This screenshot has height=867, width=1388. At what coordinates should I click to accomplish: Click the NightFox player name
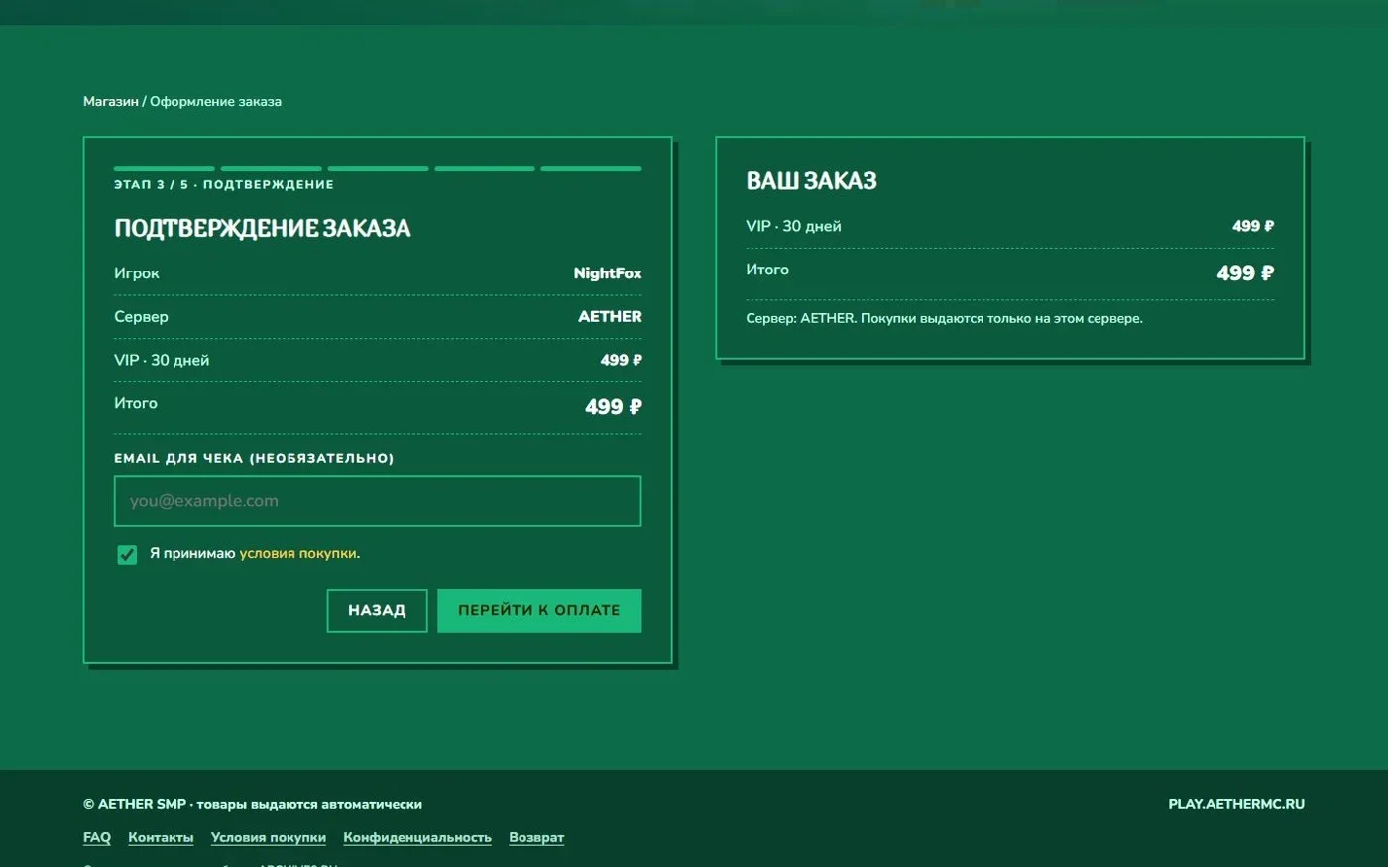pyautogui.click(x=608, y=273)
